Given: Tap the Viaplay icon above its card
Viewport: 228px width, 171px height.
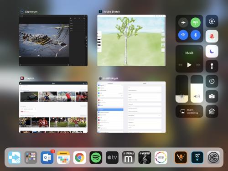Looking at the screenshot, I should click(x=22, y=78).
